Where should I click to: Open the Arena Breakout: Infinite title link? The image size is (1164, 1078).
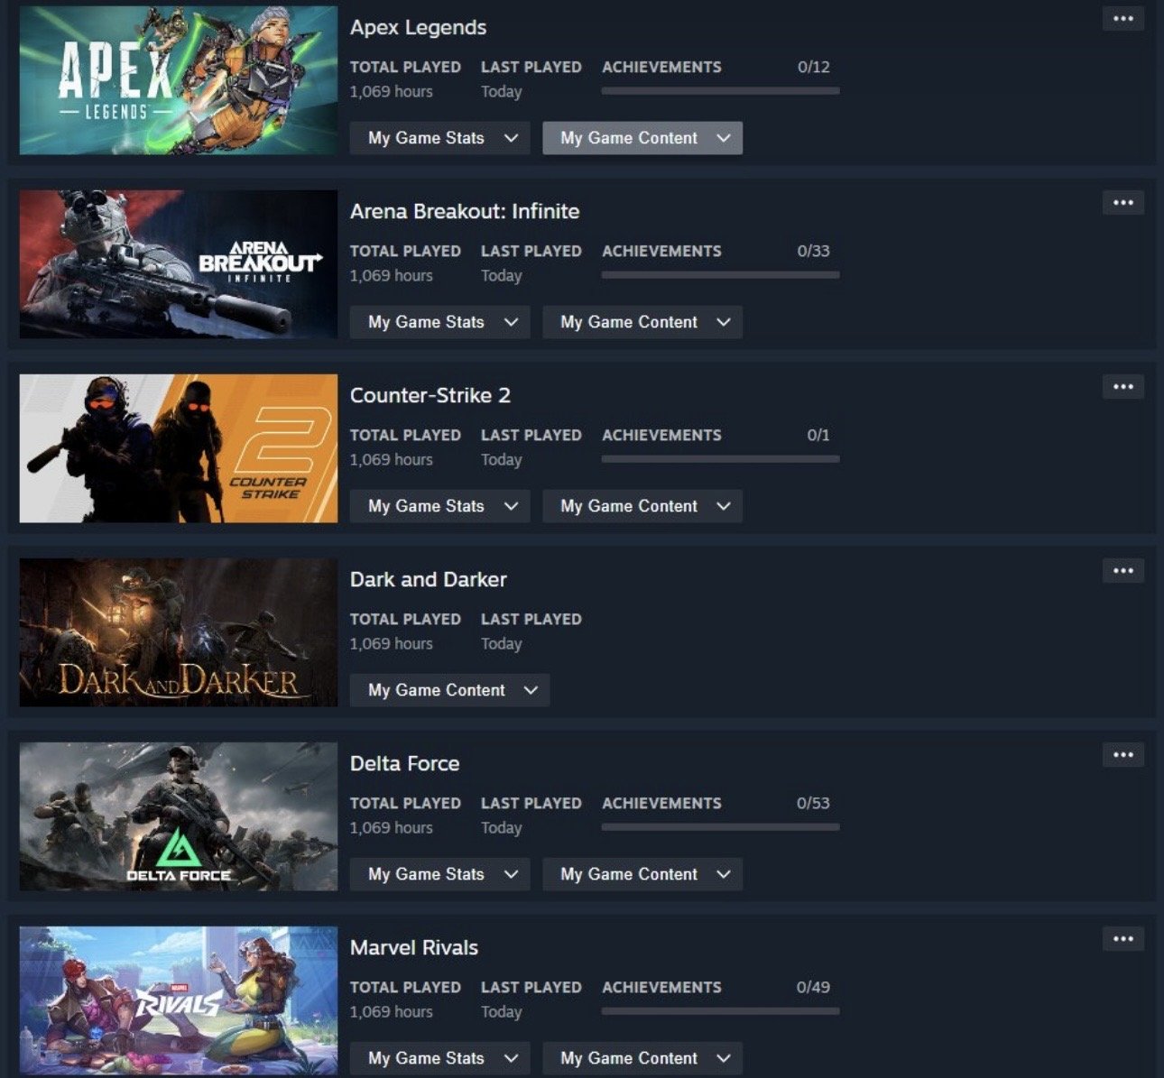click(465, 211)
